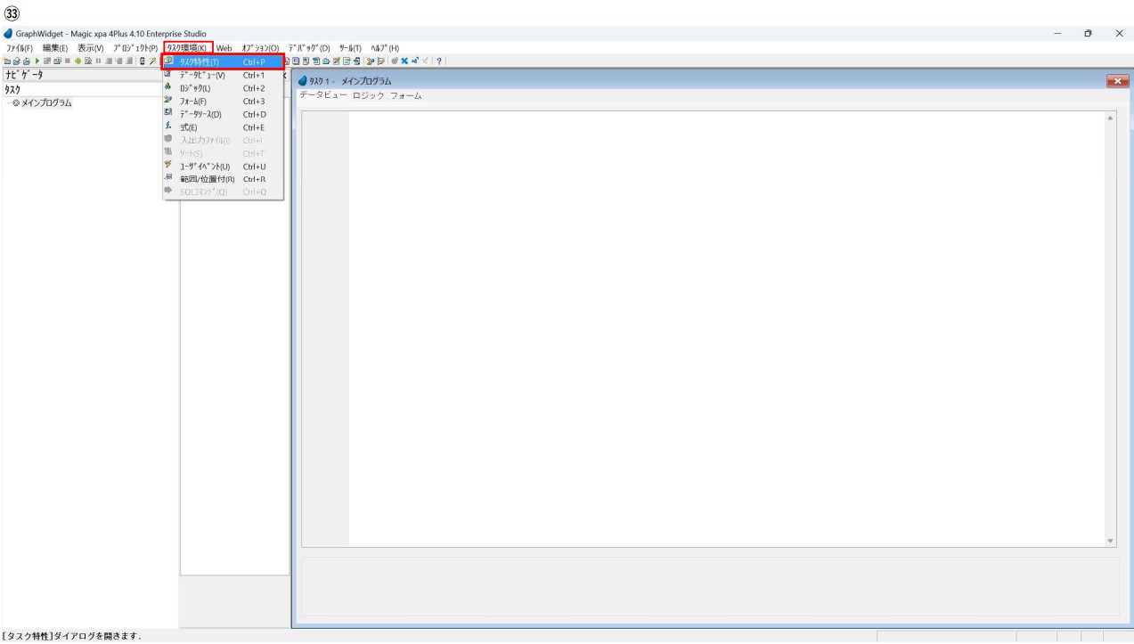Open the ファイル menu
Viewport: 1134px width, 644px height.
pos(20,47)
